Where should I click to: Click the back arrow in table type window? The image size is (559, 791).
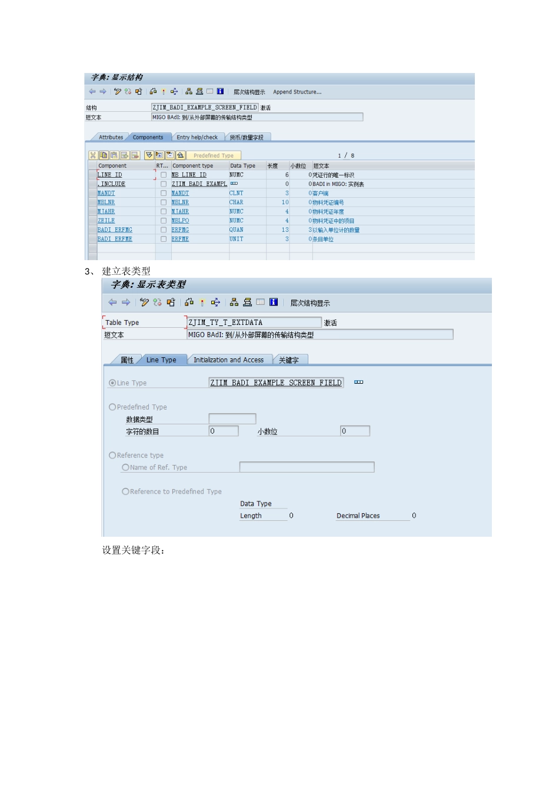(112, 303)
